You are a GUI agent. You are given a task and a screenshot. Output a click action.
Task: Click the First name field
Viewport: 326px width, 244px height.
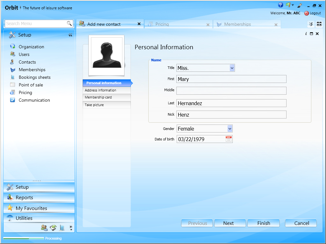(x=231, y=79)
